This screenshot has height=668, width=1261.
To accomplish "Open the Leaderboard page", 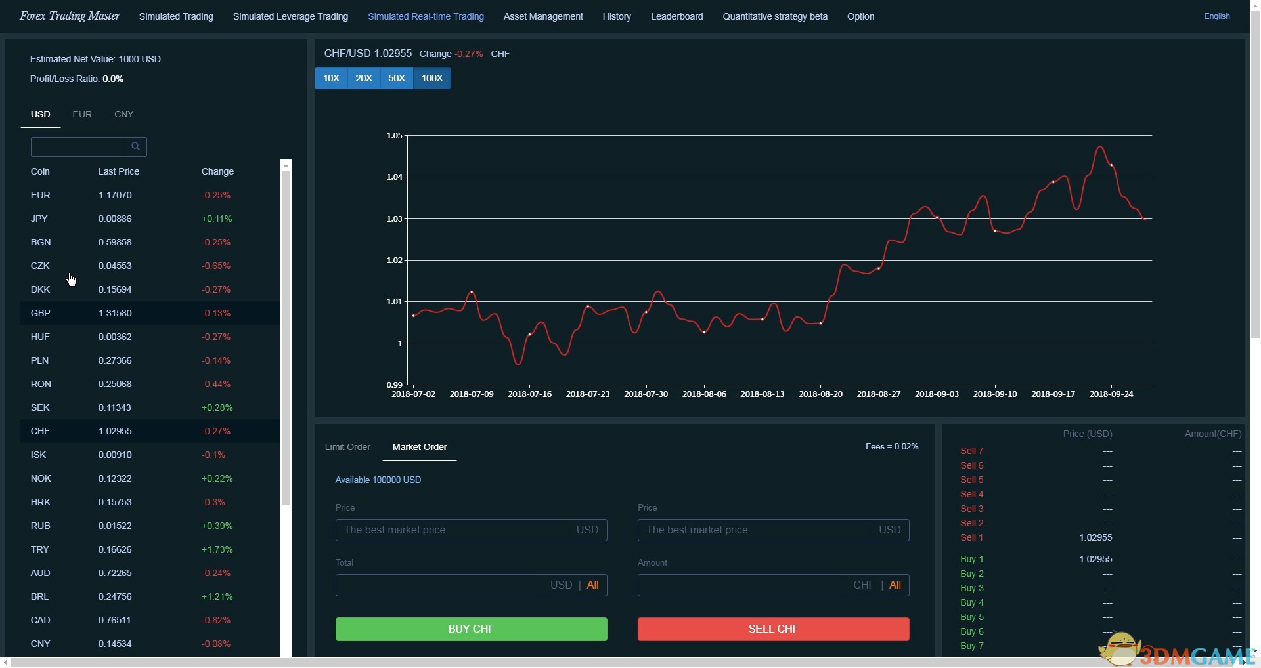I will point(677,16).
